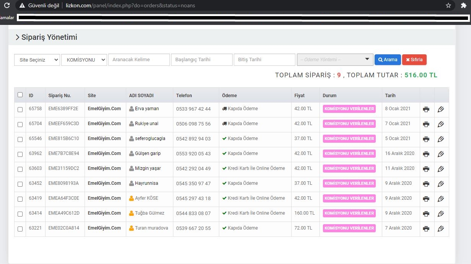Toggle the select-all checkbox in table header

click(x=20, y=95)
